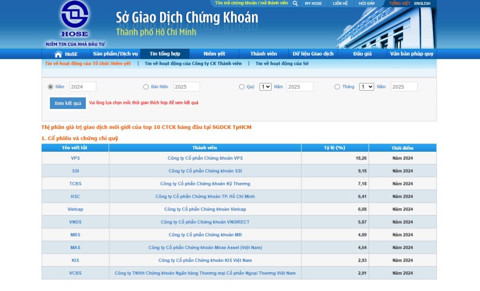Screen dimensions: 480x291
Task: Open the MY HOSE link
Action: pyautogui.click(x=313, y=3)
